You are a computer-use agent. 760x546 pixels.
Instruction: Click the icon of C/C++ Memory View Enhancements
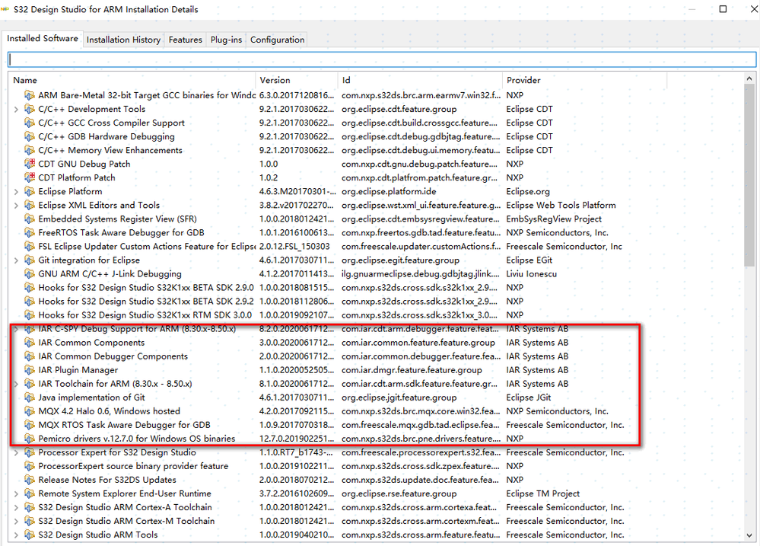tap(30, 151)
